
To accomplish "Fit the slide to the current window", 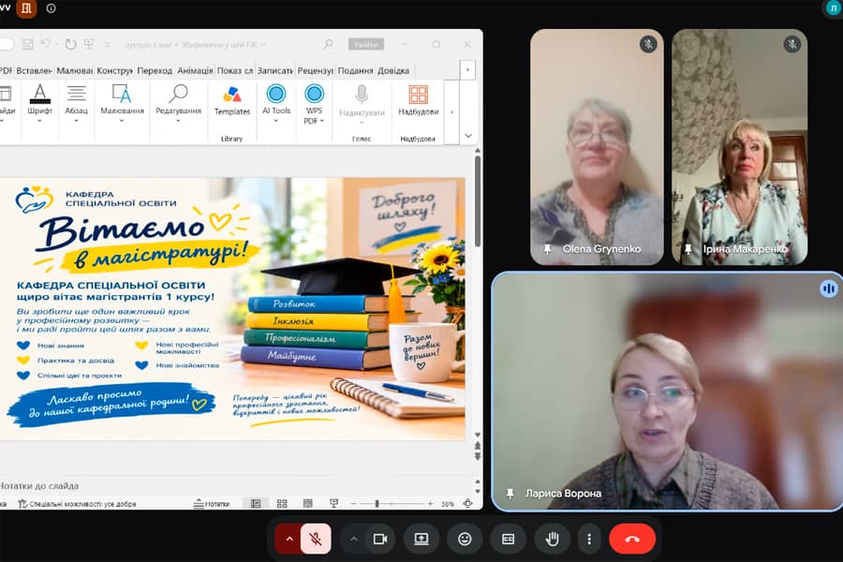I will coord(467,503).
